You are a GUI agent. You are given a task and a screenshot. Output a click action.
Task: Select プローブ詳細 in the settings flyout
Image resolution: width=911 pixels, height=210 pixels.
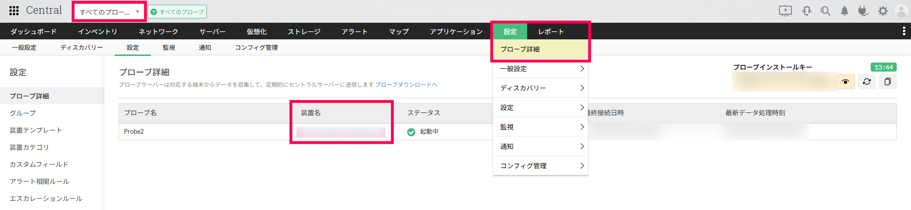pos(520,49)
